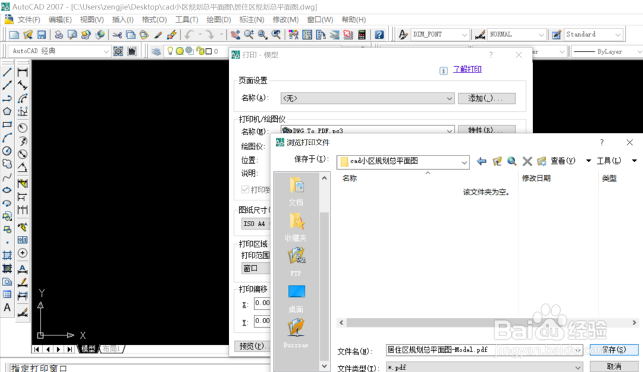Click the Help question mark toolbar icon
Image resolution: width=643 pixels, height=372 pixels.
379,35
